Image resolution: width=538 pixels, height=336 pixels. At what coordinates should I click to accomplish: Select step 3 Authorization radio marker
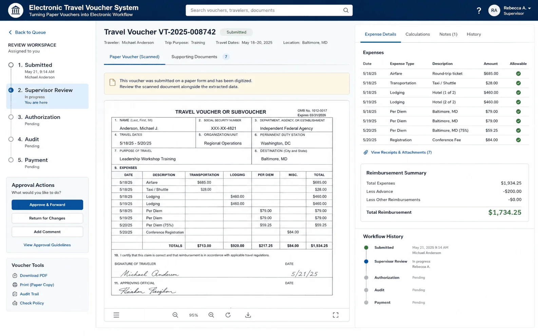(11, 117)
